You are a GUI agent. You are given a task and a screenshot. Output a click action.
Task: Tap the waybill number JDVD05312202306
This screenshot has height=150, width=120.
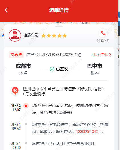click(x=59, y=55)
